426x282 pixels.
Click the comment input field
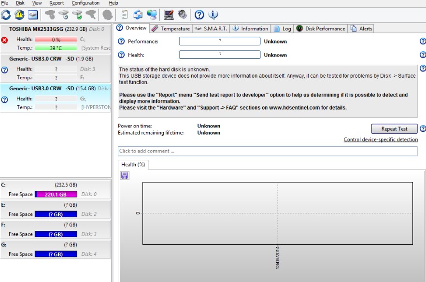pyautogui.click(x=268, y=151)
